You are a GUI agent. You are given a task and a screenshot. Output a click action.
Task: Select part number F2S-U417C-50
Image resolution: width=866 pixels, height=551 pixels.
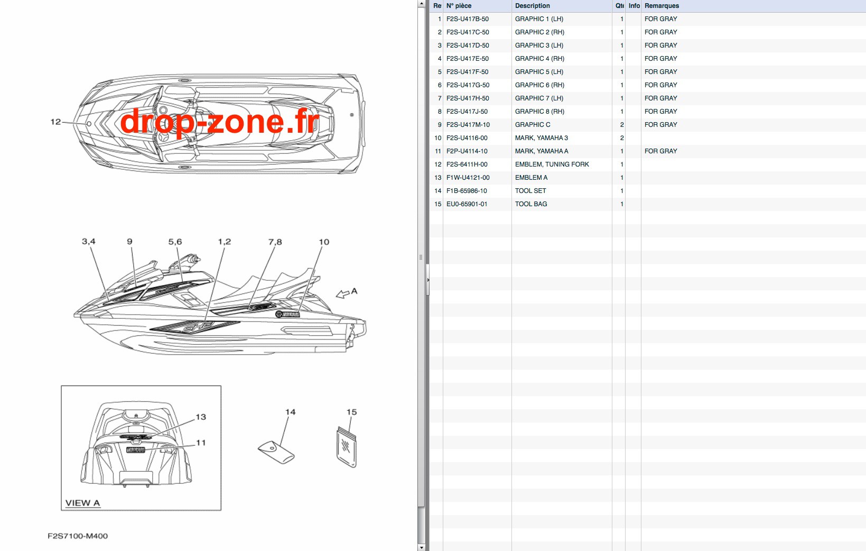click(468, 32)
